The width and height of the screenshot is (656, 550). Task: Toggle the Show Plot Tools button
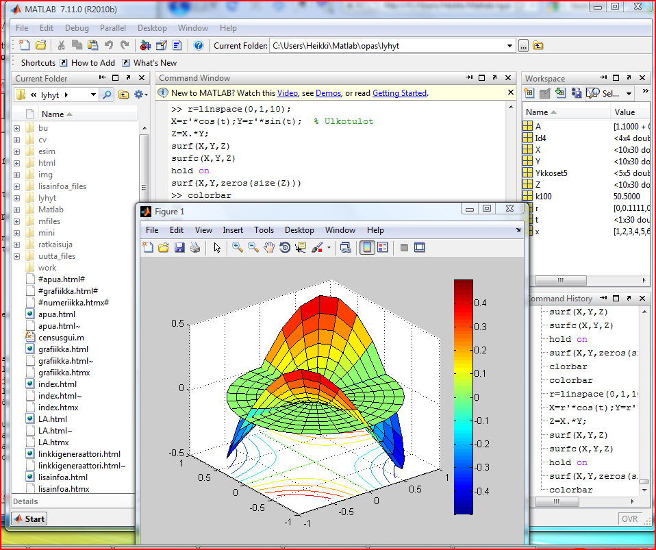click(420, 248)
